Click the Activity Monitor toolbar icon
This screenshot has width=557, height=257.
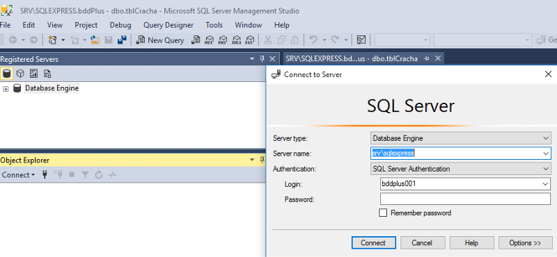(361, 40)
